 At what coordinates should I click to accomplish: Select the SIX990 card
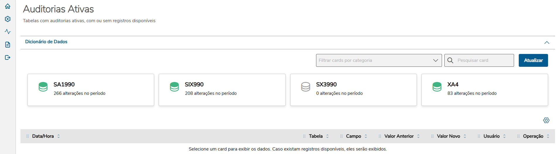[x=222, y=90]
